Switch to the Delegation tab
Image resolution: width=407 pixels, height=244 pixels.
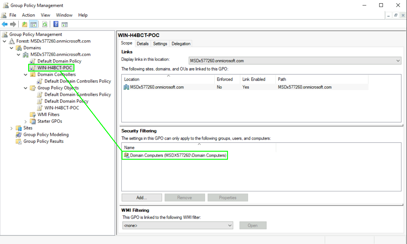[x=181, y=44]
